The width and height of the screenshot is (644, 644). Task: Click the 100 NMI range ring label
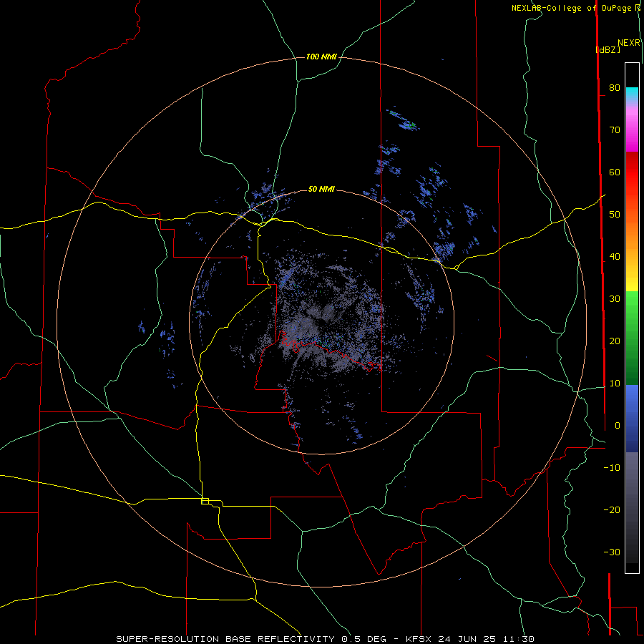click(x=321, y=57)
